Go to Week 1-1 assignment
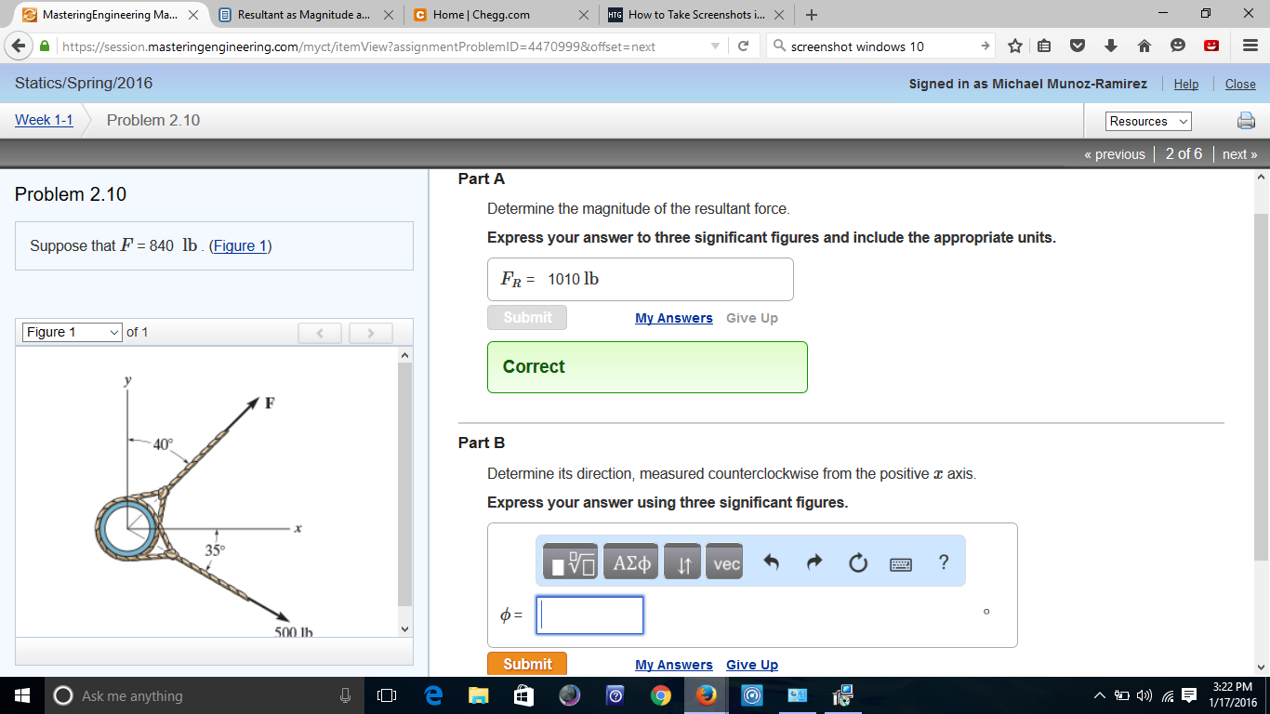The height and width of the screenshot is (714, 1270). 44,120
